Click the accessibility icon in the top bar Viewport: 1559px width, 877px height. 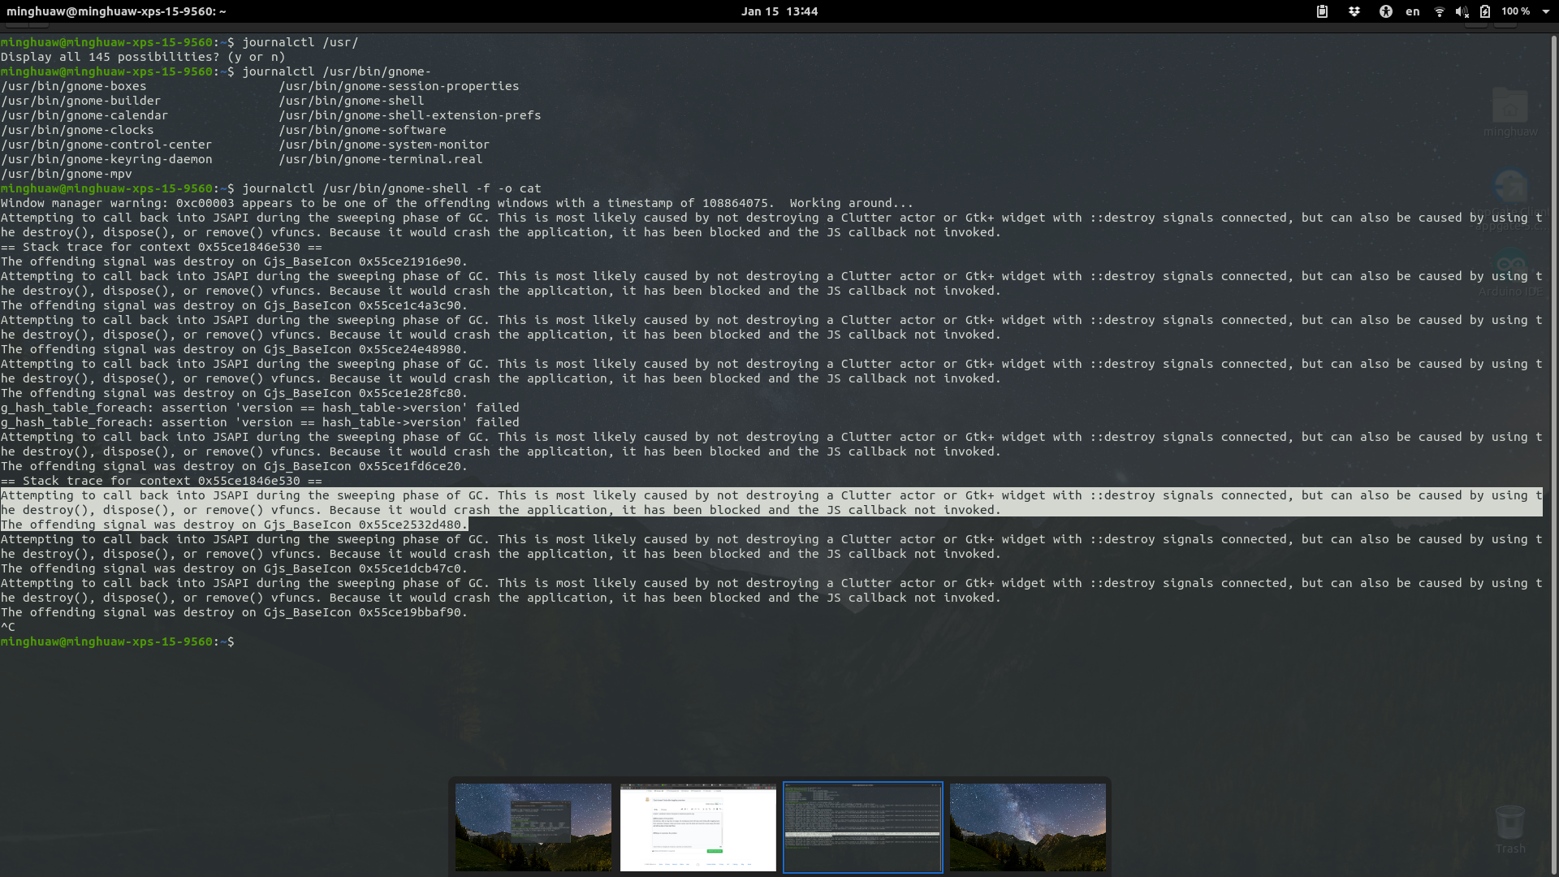coord(1386,11)
